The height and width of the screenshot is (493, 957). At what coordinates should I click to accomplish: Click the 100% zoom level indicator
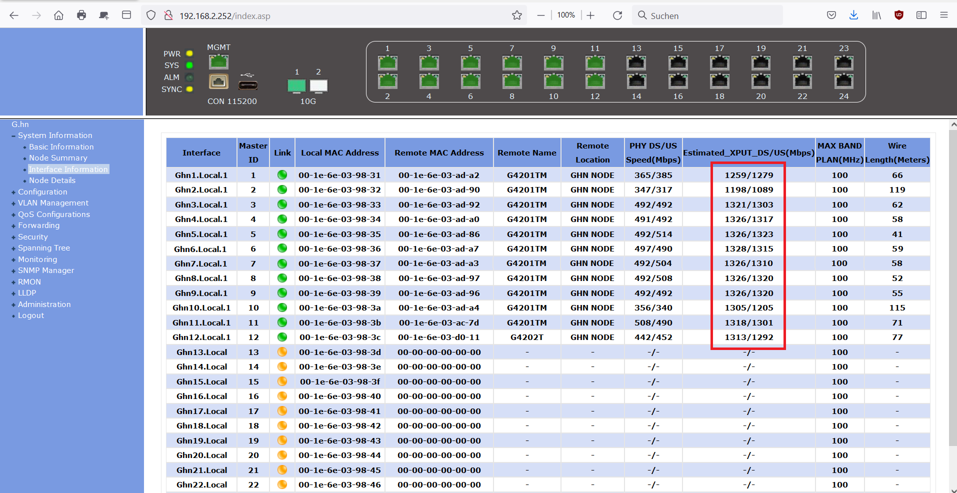[566, 15]
